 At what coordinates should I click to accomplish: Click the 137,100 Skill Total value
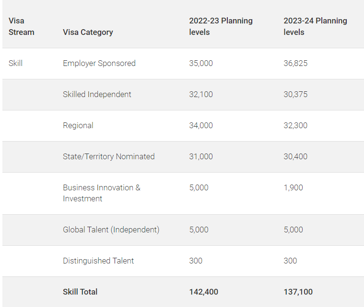[x=298, y=291]
